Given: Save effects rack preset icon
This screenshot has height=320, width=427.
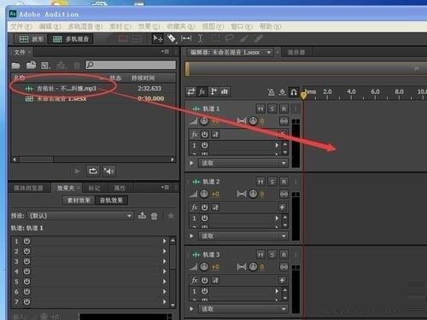Looking at the screenshot, I should pyautogui.click(x=142, y=216).
